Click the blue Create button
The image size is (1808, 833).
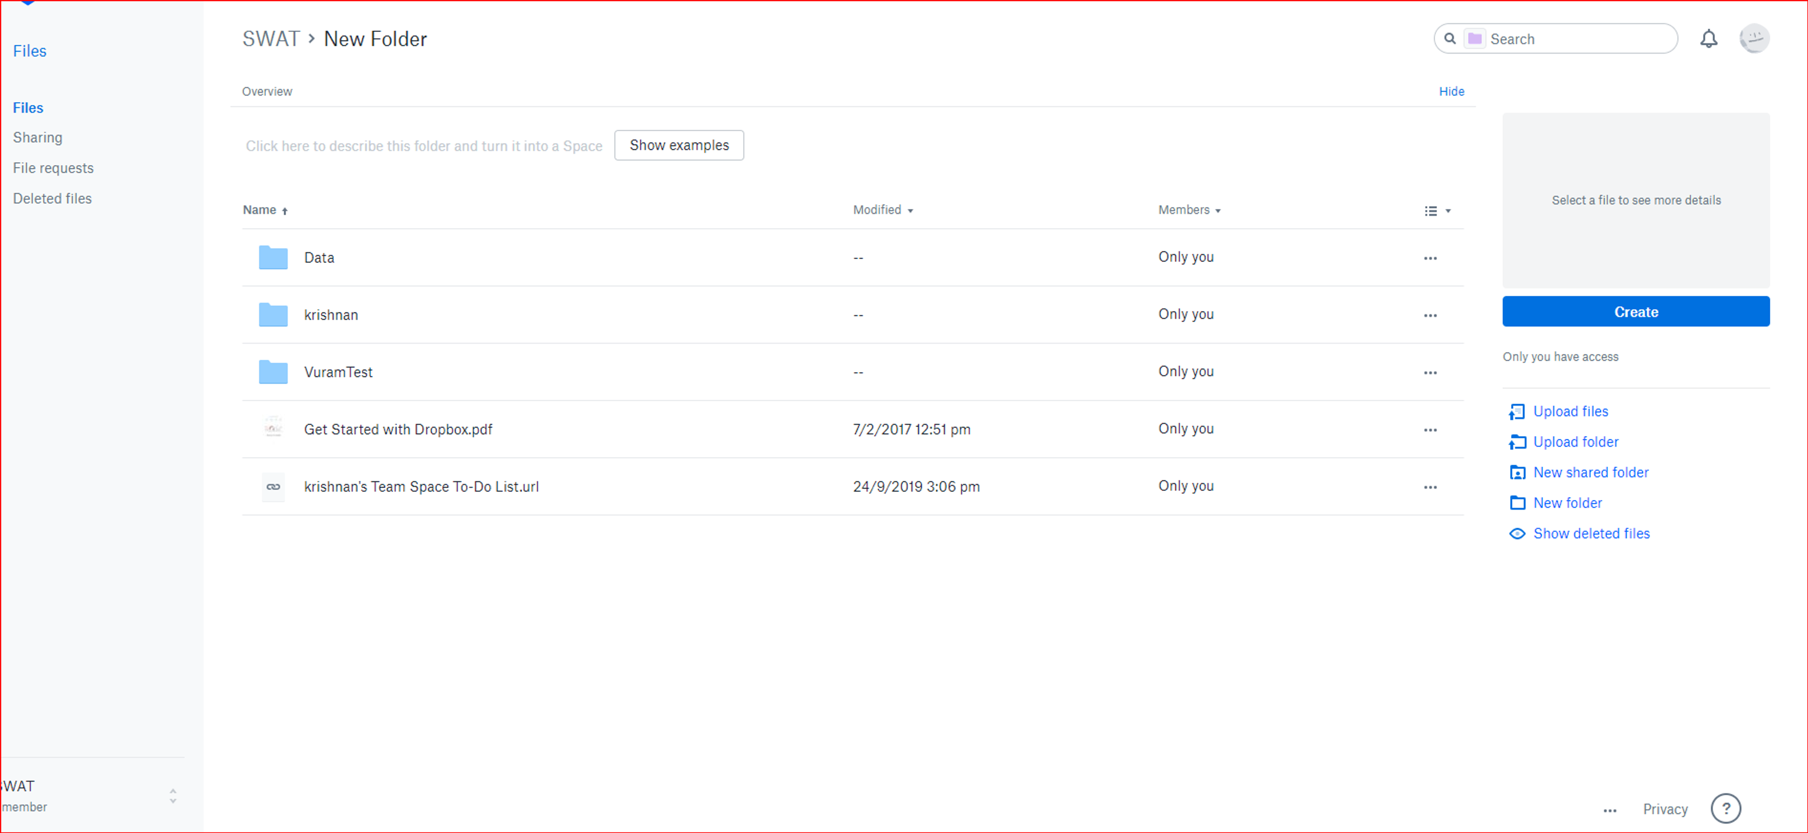(1635, 311)
